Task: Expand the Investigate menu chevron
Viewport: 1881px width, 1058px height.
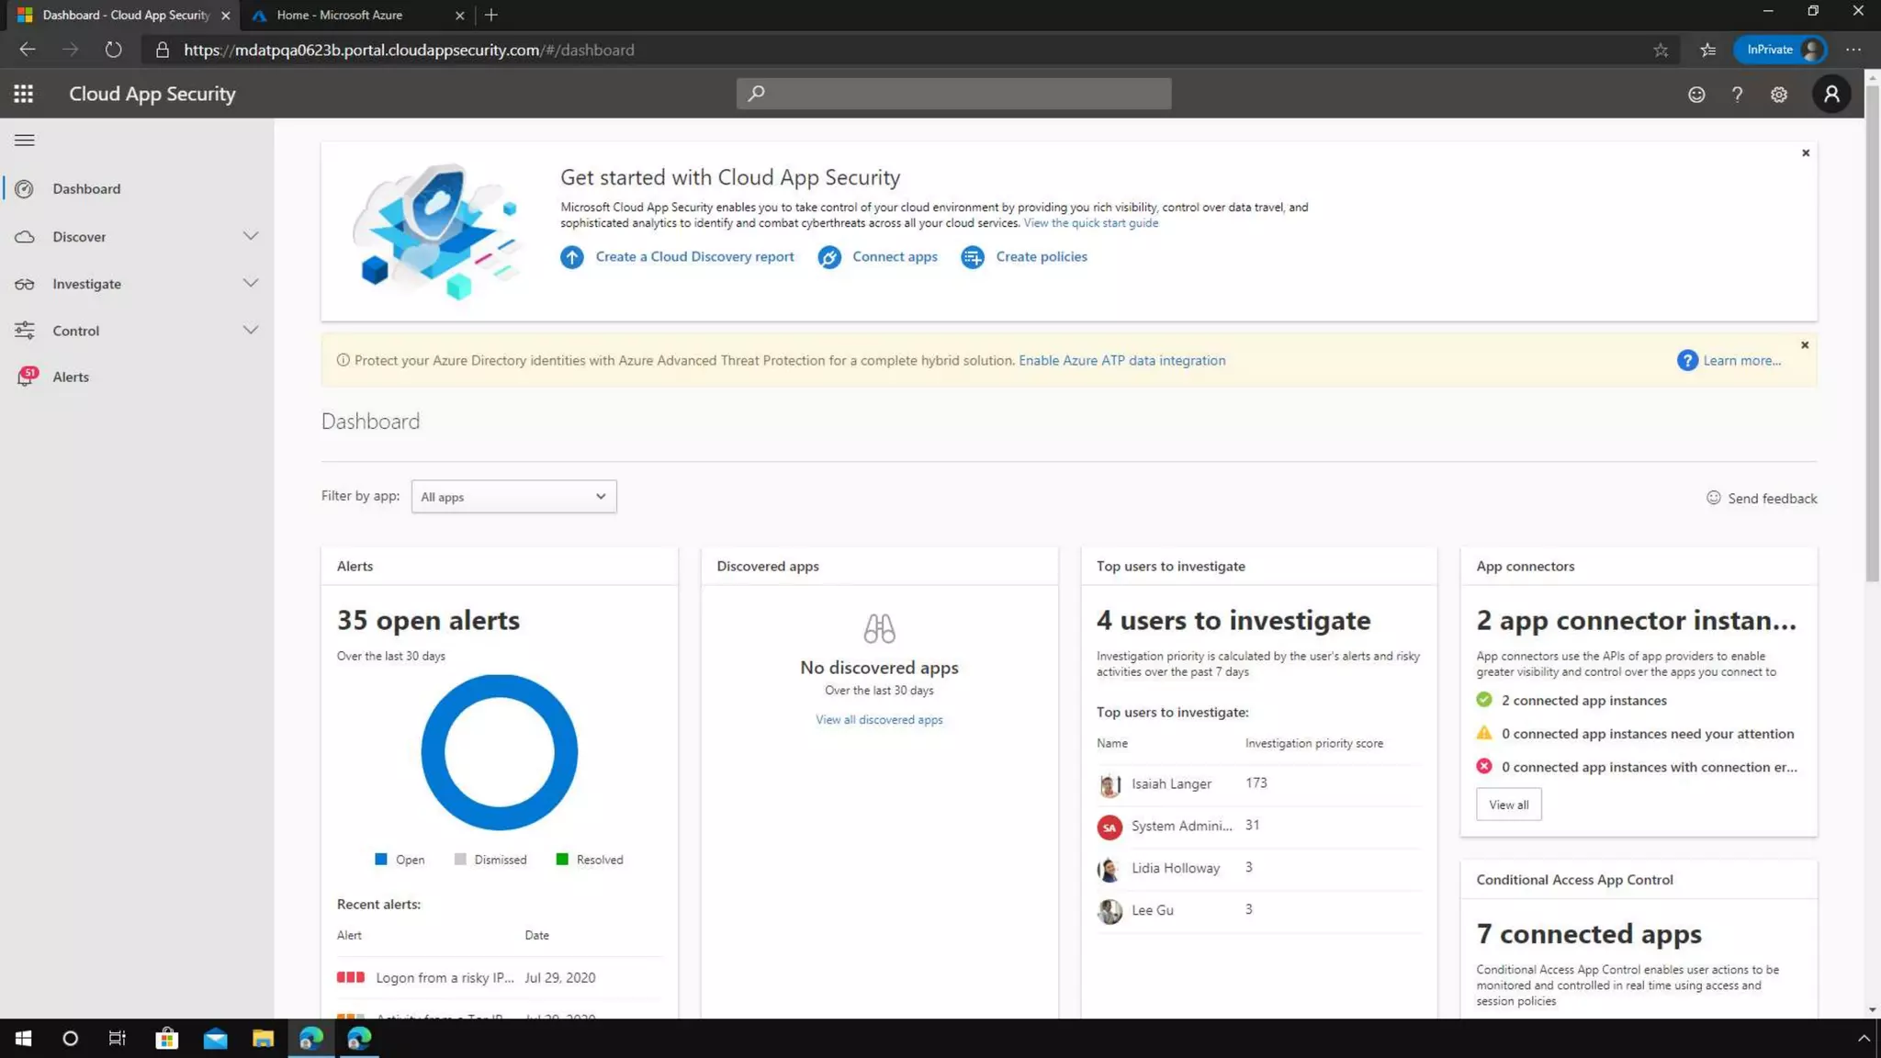Action: pyautogui.click(x=250, y=283)
